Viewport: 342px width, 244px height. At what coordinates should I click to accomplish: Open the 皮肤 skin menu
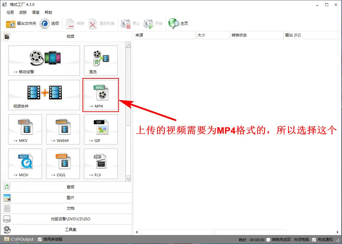pyautogui.click(x=23, y=12)
